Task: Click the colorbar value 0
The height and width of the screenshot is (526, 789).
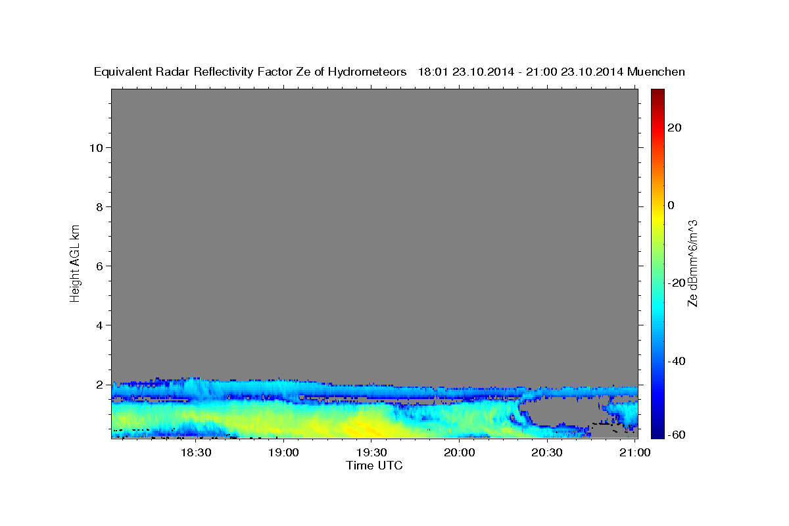Action: click(x=671, y=205)
